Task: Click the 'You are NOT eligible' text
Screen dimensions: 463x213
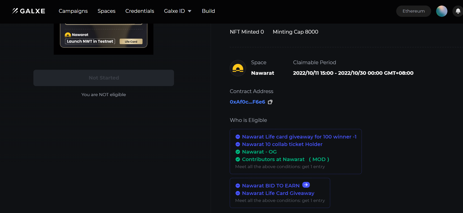Action: point(104,95)
